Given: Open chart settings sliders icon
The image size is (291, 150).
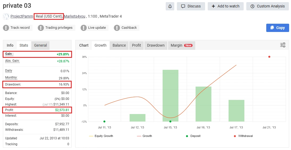Looking at the screenshot, I should point(283,45).
